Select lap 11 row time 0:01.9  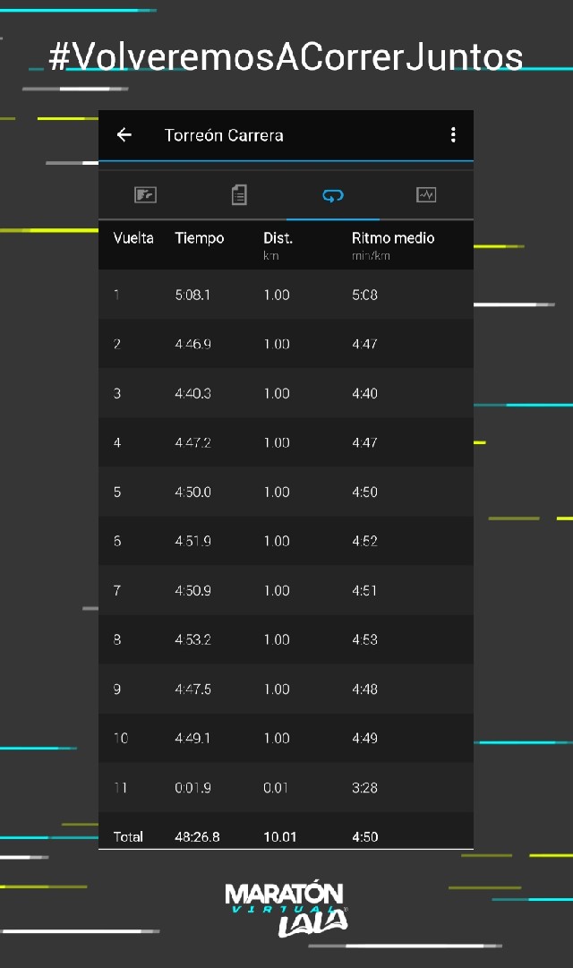[x=193, y=788]
